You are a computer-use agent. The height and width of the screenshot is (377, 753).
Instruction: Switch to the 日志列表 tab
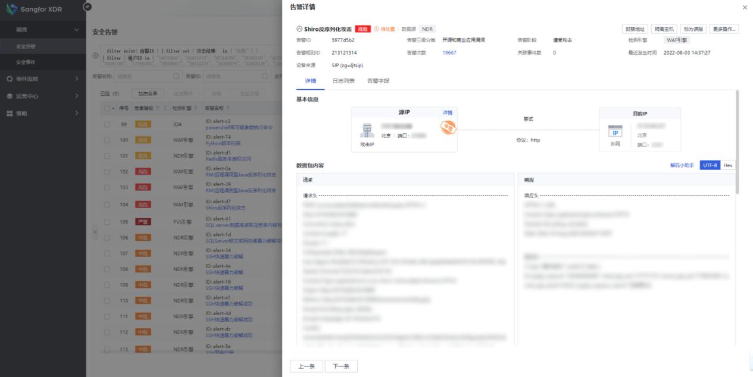343,80
